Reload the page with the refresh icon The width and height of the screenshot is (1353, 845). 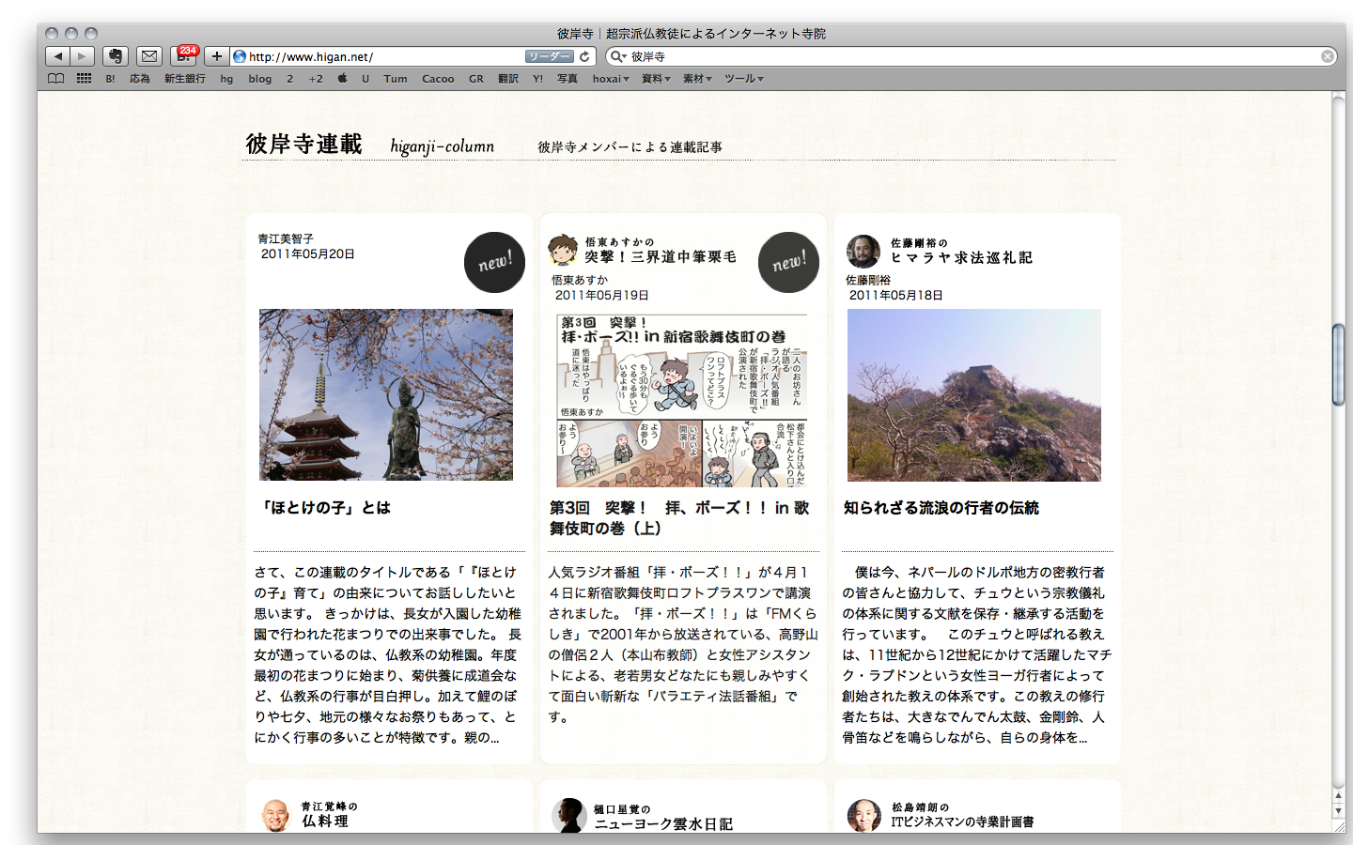[x=584, y=56]
